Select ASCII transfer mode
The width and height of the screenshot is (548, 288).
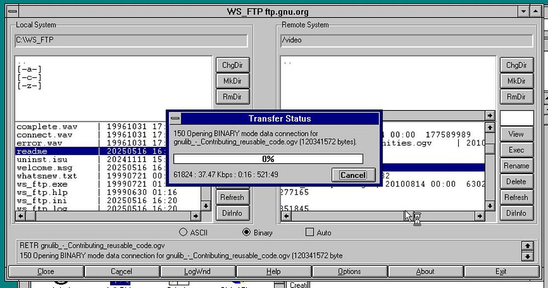tap(193, 233)
